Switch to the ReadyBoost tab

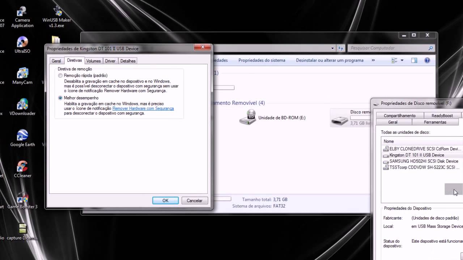pos(442,116)
